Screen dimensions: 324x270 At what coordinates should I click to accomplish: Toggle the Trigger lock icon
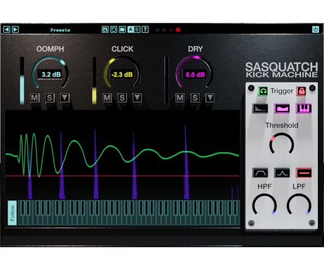(301, 91)
